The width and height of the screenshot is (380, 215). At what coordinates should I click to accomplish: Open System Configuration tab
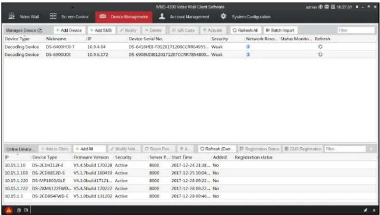point(245,17)
